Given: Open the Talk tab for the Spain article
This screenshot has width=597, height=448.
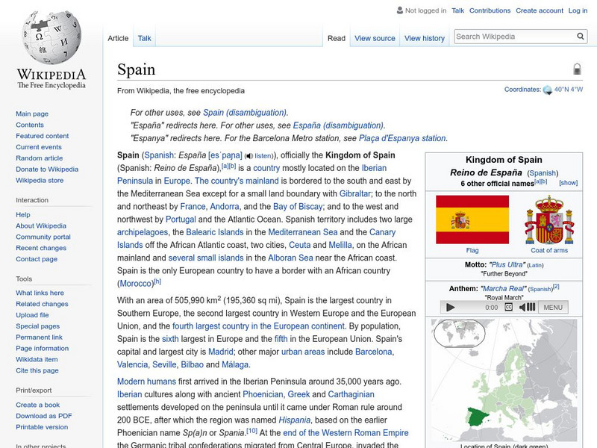Looking at the screenshot, I should pyautogui.click(x=143, y=37).
